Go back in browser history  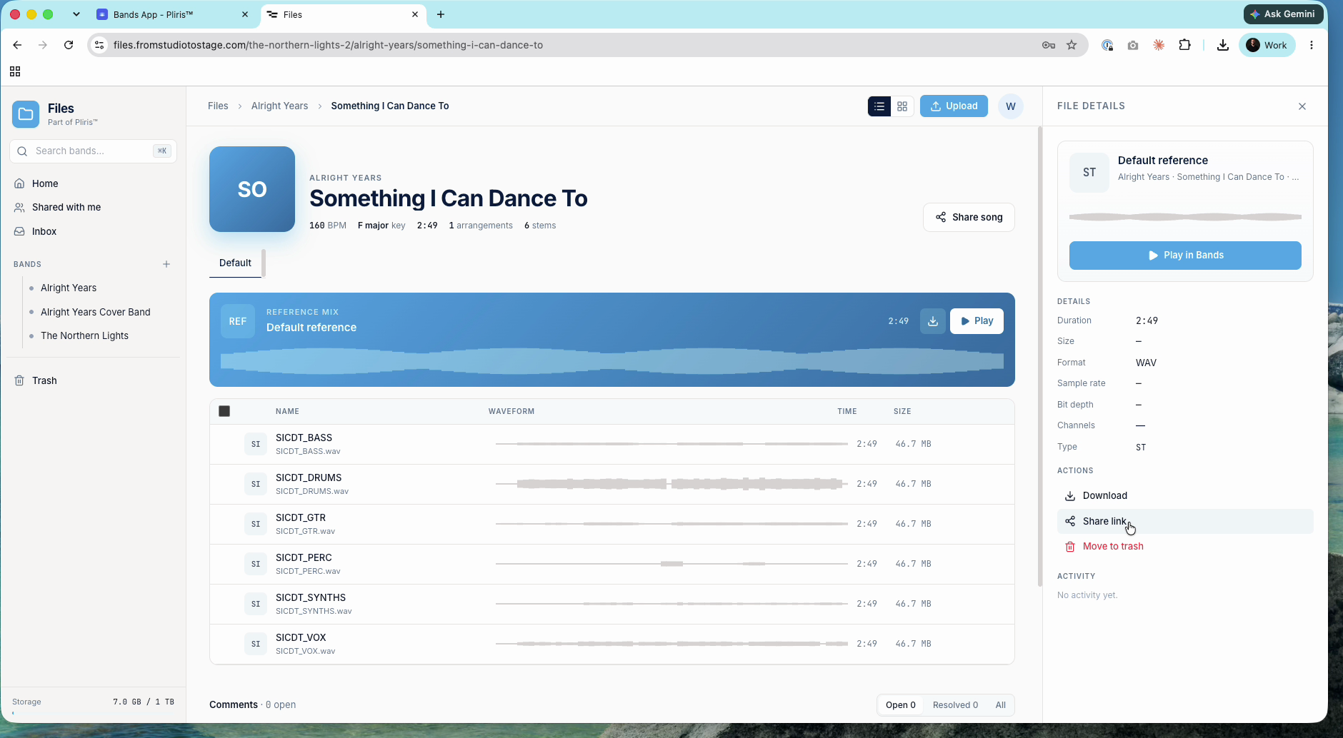pos(17,45)
